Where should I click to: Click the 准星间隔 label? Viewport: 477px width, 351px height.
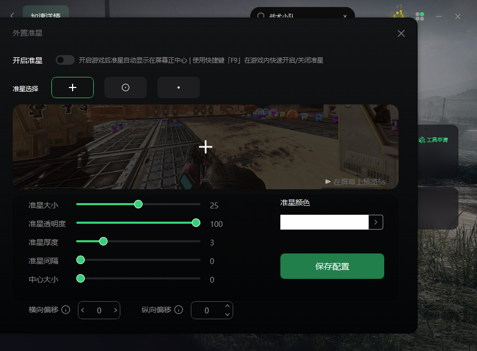(43, 261)
